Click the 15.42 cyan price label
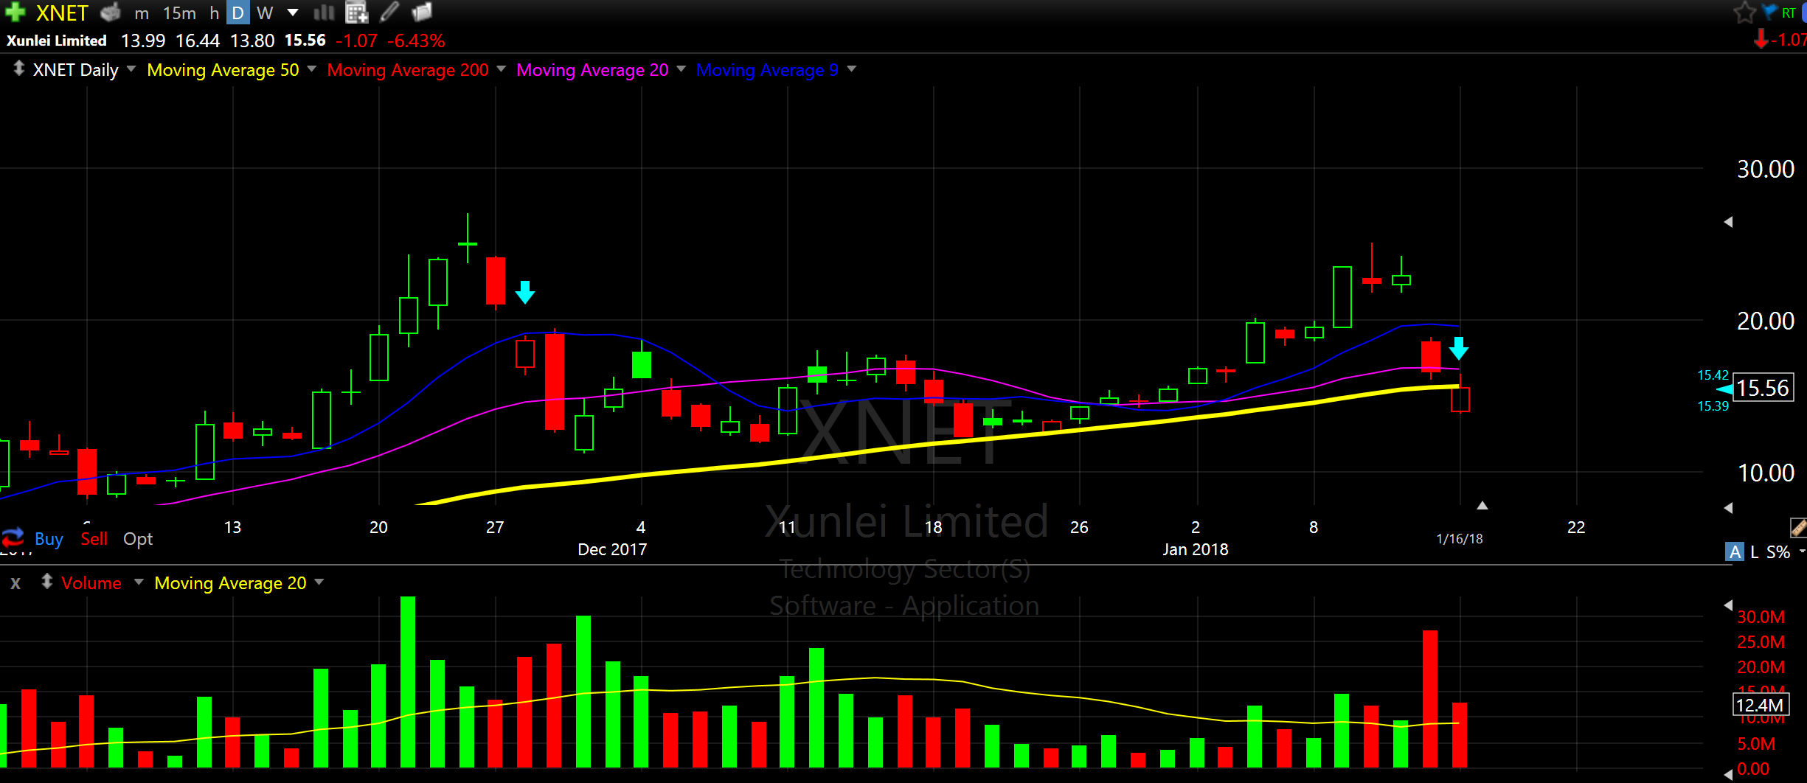The height and width of the screenshot is (783, 1807). (x=1713, y=375)
